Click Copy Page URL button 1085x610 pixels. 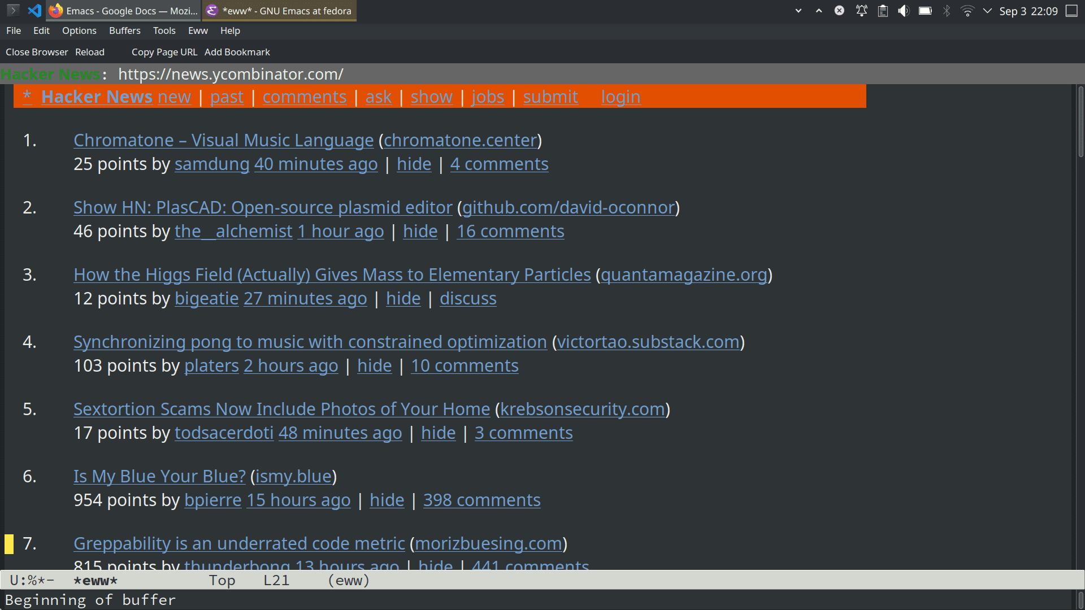(x=164, y=51)
